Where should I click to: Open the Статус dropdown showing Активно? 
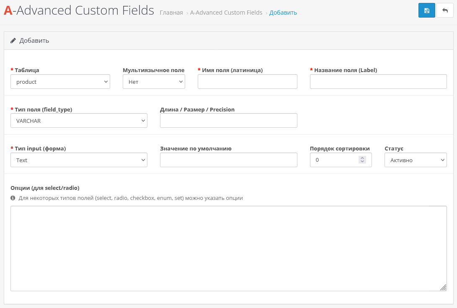[x=416, y=160]
